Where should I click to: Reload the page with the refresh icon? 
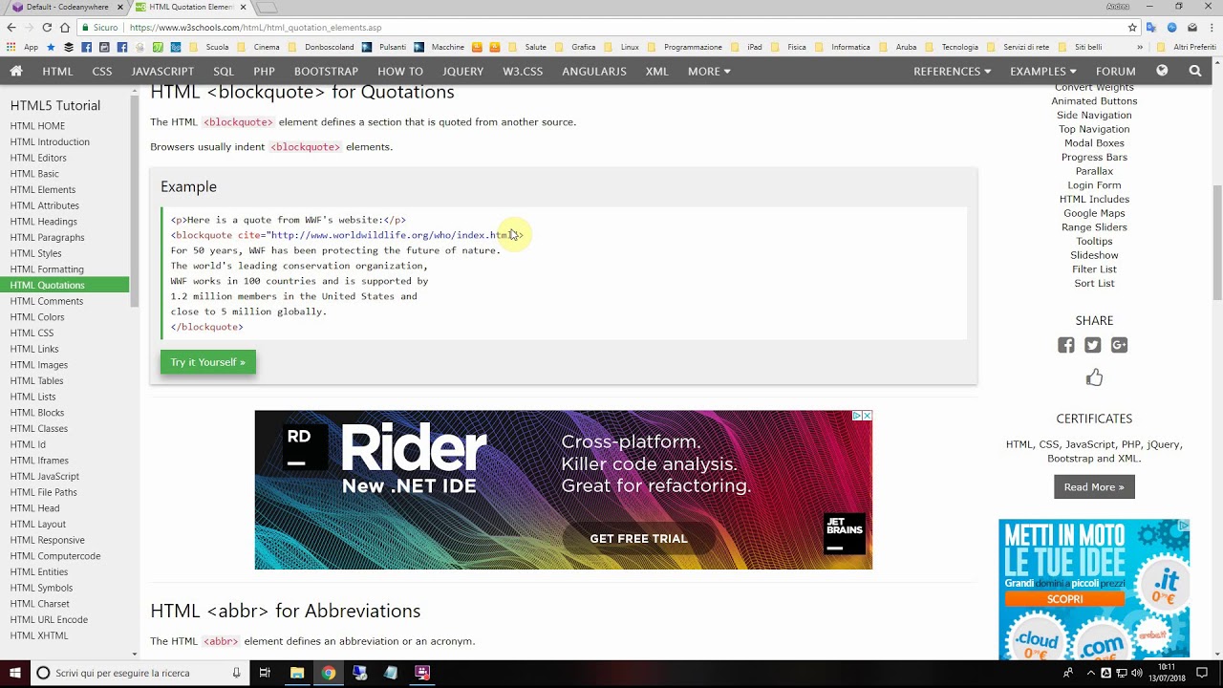(47, 28)
